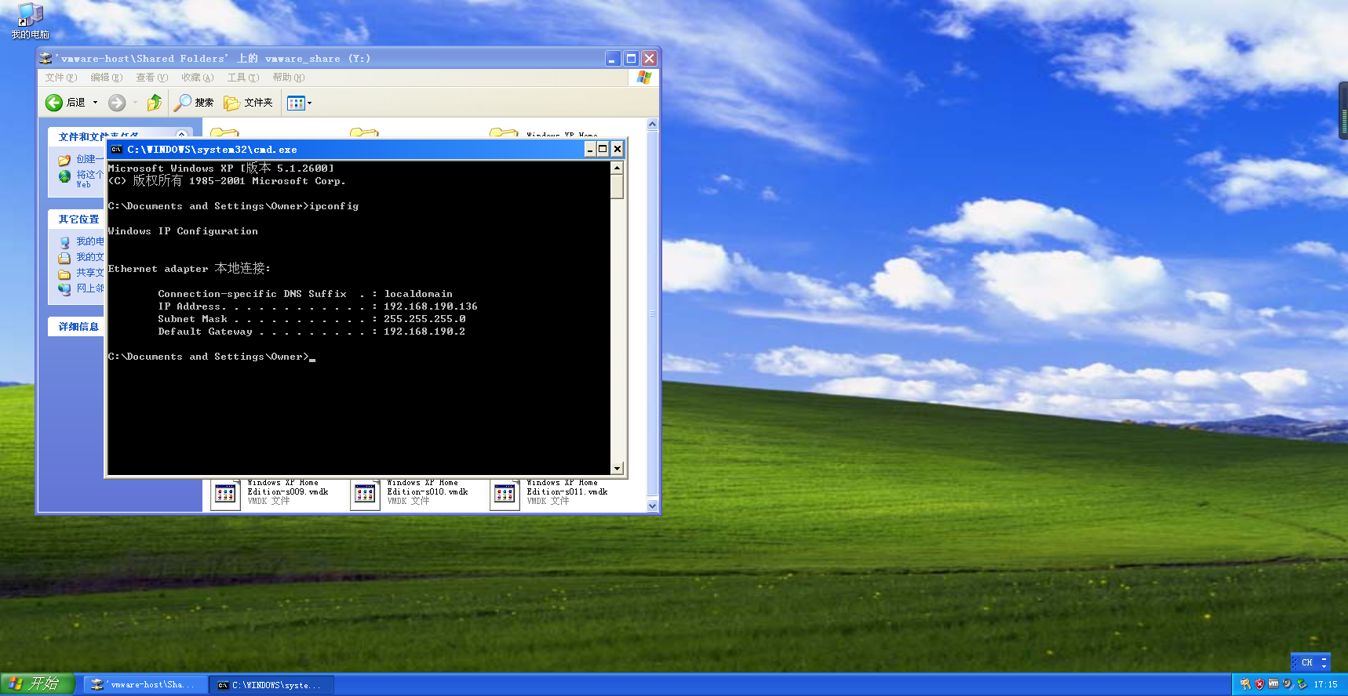Image resolution: width=1348 pixels, height=696 pixels.
Task: Click the cmd.exe title bar system icon
Action: 116,150
